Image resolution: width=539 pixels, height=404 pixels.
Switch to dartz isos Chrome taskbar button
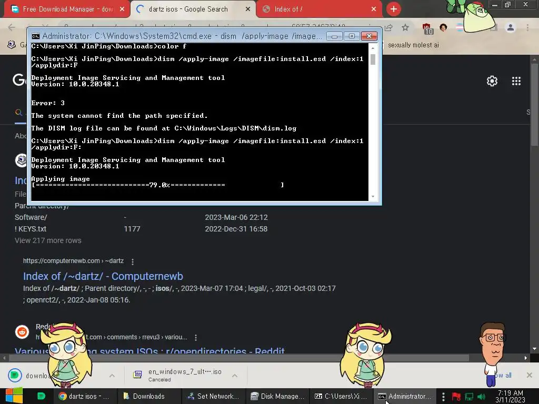click(x=84, y=397)
